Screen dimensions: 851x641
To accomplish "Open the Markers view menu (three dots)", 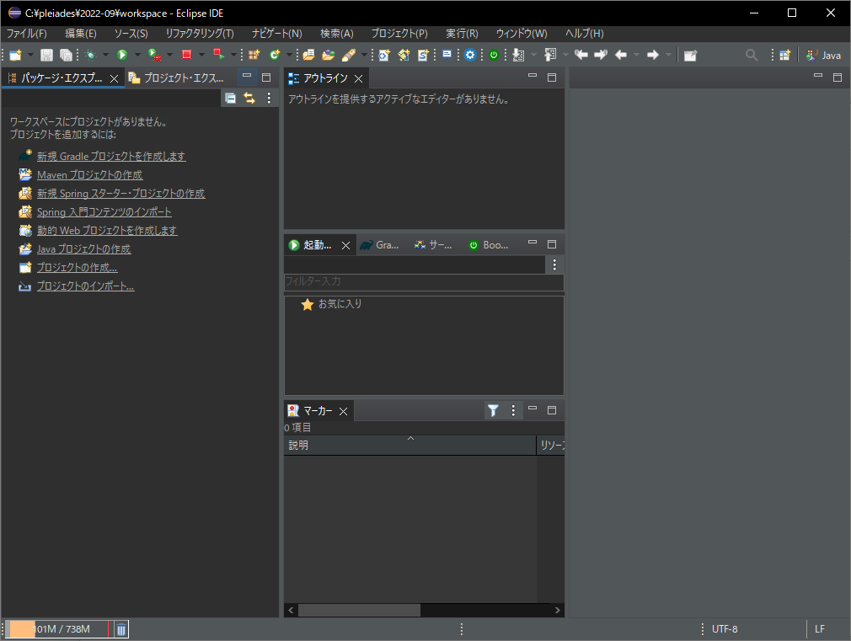I will click(x=513, y=410).
